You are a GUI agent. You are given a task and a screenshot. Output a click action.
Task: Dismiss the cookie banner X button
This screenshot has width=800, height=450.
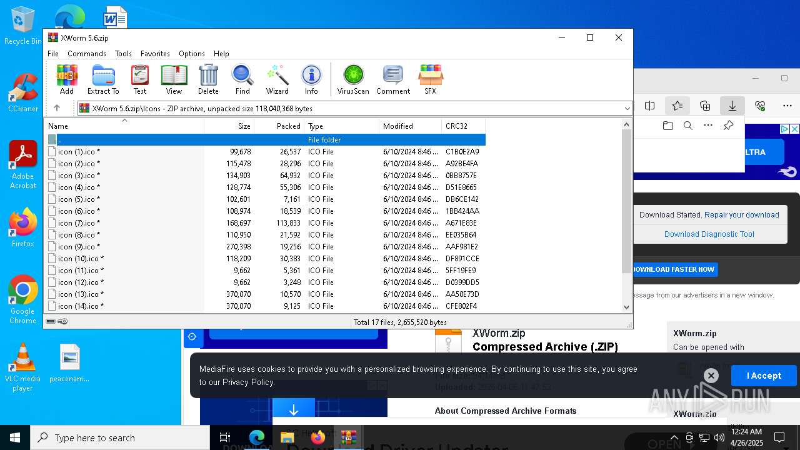[711, 375]
